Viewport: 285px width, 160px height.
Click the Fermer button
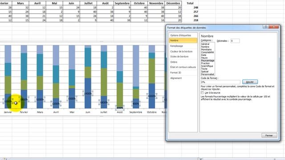pyautogui.click(x=269, y=136)
